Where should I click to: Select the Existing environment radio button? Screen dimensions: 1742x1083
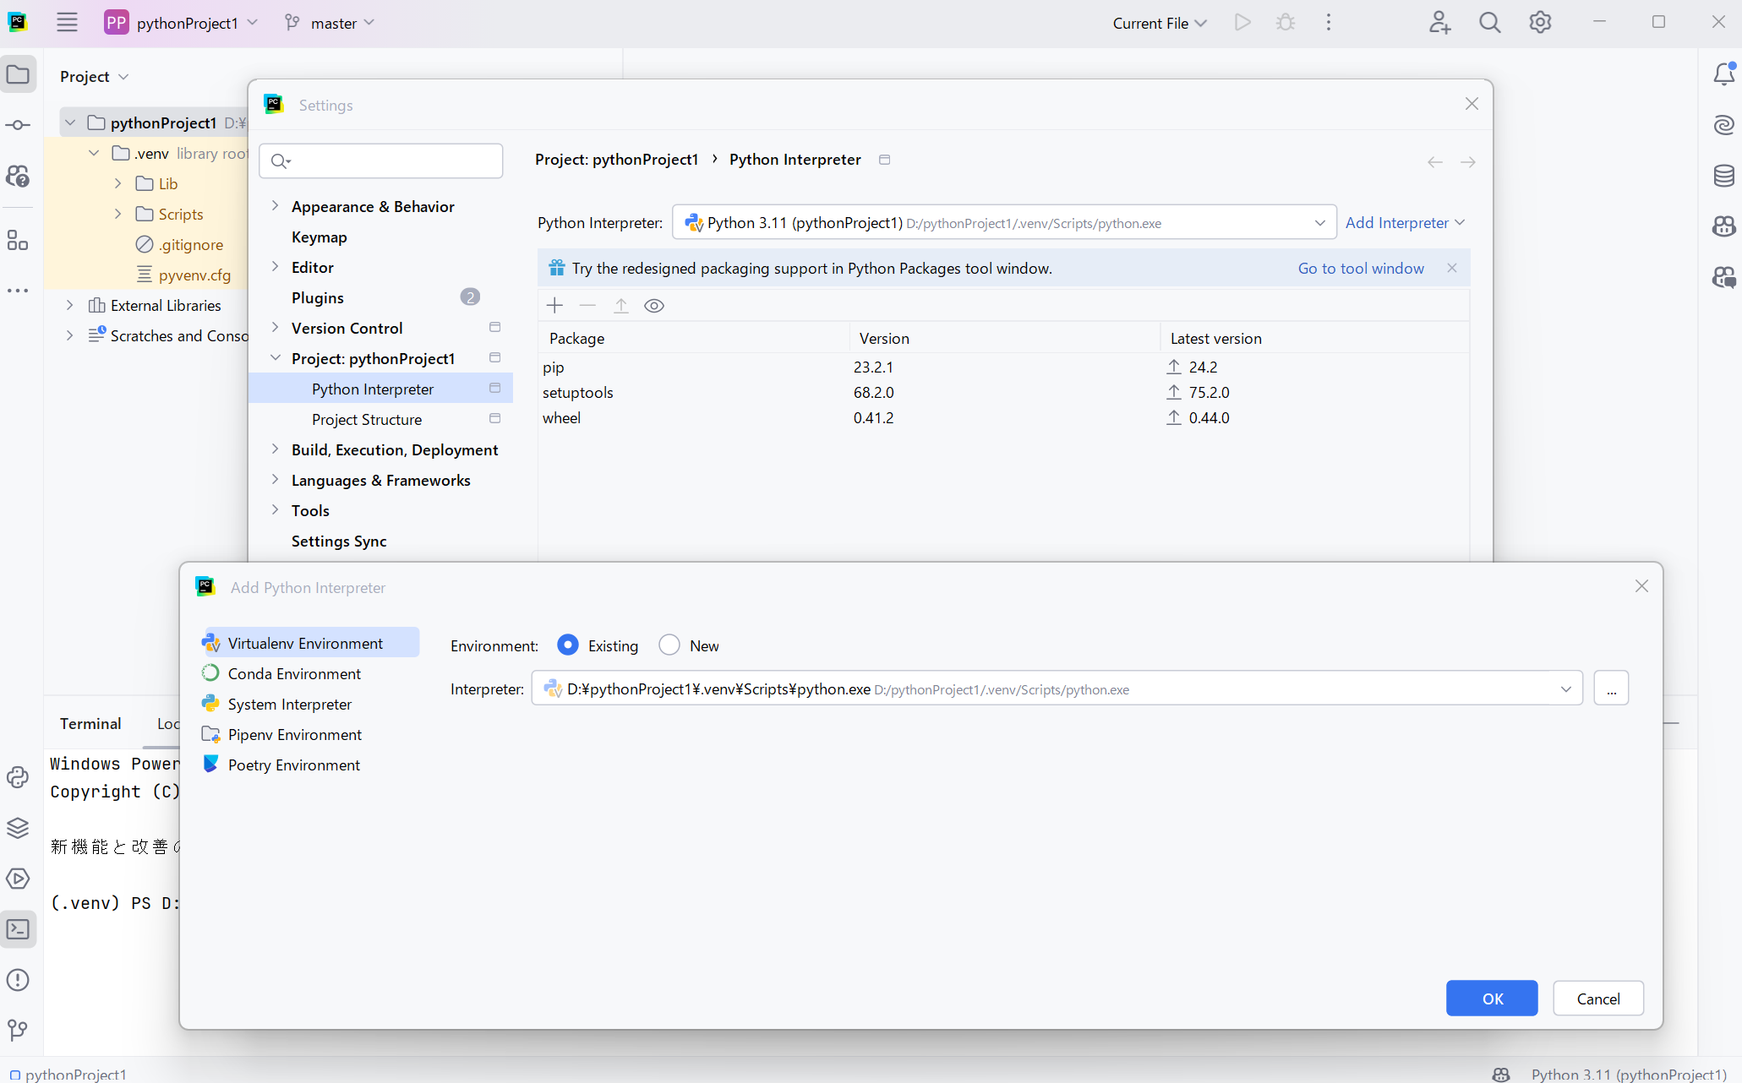568,645
